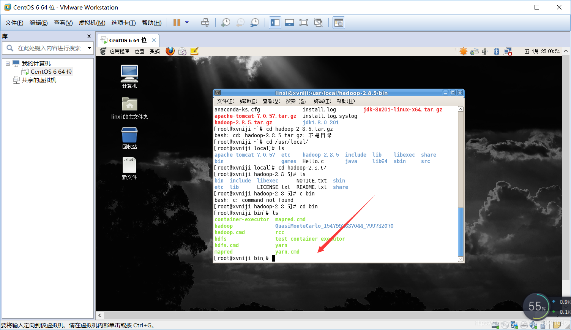The width and height of the screenshot is (571, 330).
Task: Open the notes editor icon in GNOME panel
Action: tap(194, 51)
